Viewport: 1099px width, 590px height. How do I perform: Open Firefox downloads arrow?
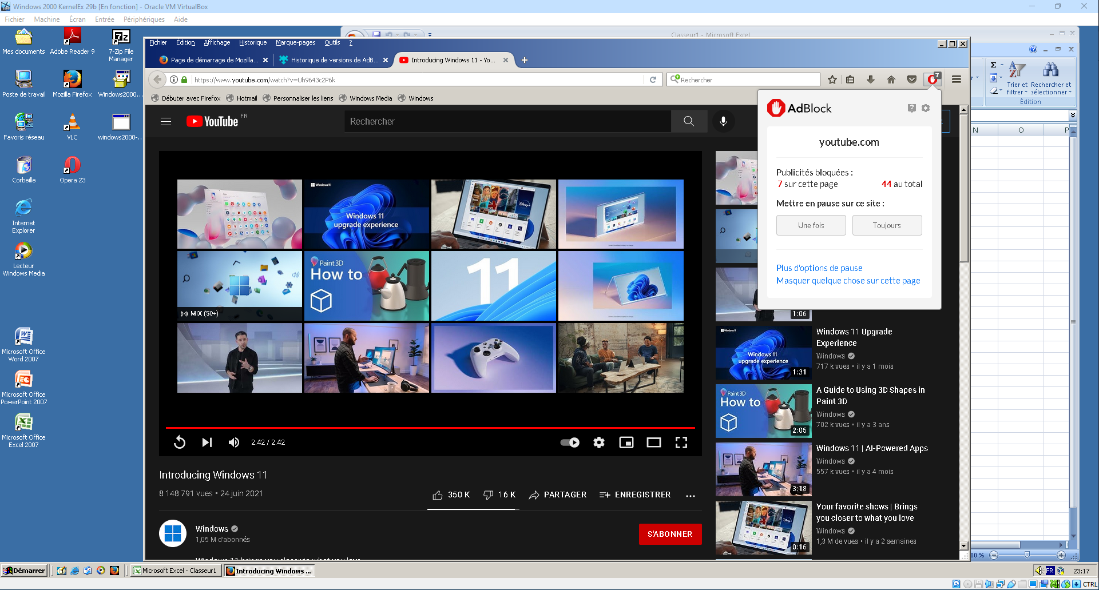coord(871,79)
